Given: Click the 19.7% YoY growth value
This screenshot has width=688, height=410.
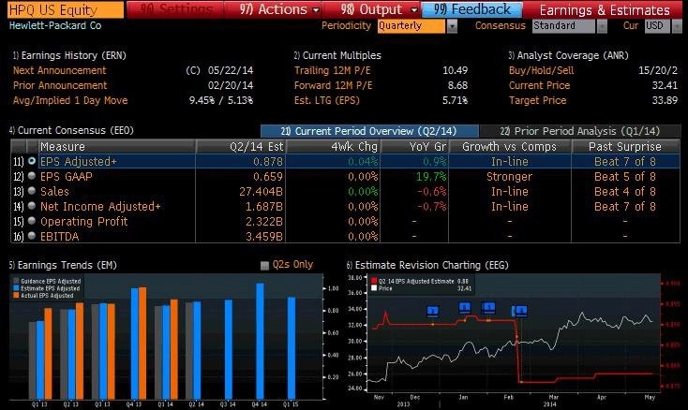Looking at the screenshot, I should [x=431, y=177].
